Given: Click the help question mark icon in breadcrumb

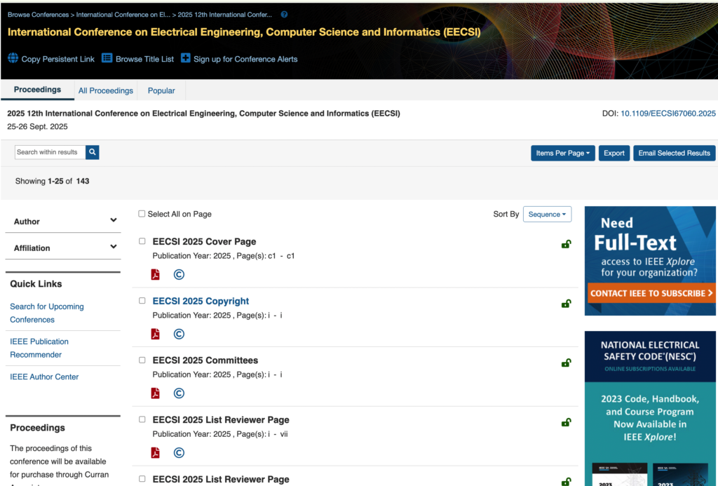Looking at the screenshot, I should (284, 15).
